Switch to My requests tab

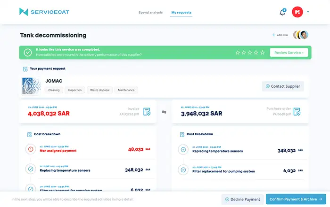point(181,13)
